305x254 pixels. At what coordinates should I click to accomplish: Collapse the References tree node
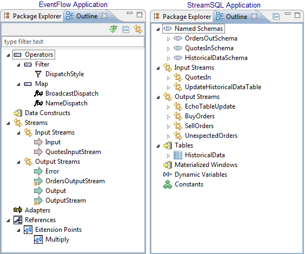click(x=8, y=220)
